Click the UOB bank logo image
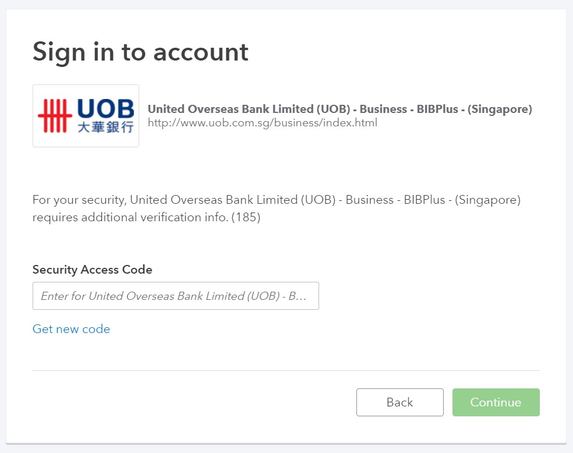 tap(86, 116)
